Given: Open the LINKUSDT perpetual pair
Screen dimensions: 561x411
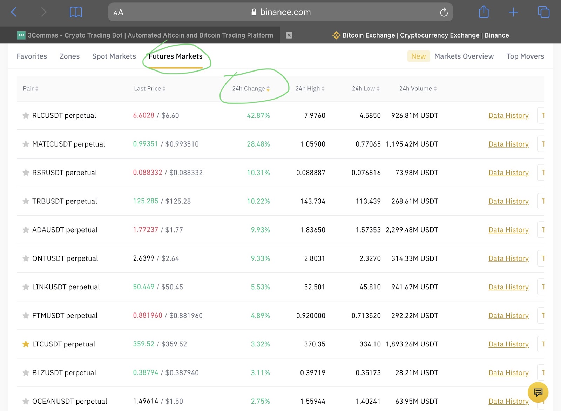Looking at the screenshot, I should 66,287.
